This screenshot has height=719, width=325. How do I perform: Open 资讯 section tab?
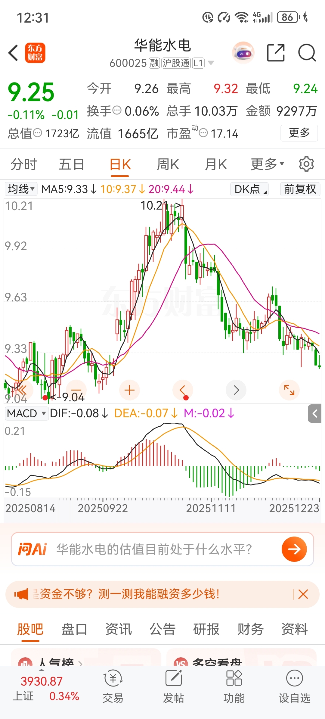[119, 629]
